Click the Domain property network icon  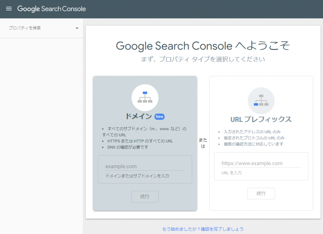[145, 98]
